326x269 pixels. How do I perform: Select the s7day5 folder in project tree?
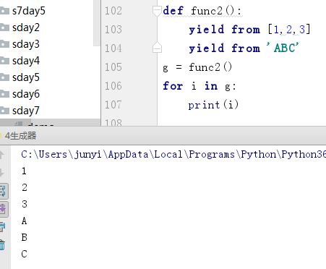(x=28, y=11)
